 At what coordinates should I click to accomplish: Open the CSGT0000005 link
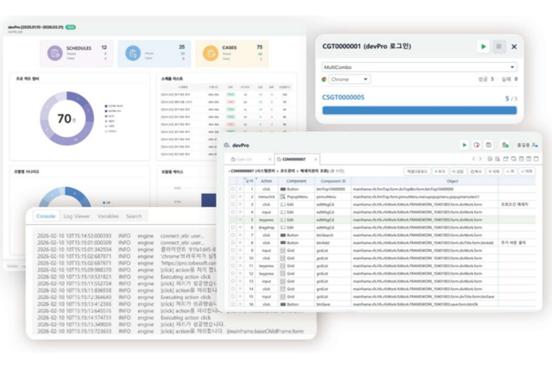tap(343, 97)
